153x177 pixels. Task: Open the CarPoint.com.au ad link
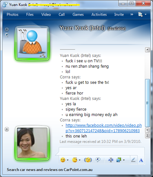point(50,170)
